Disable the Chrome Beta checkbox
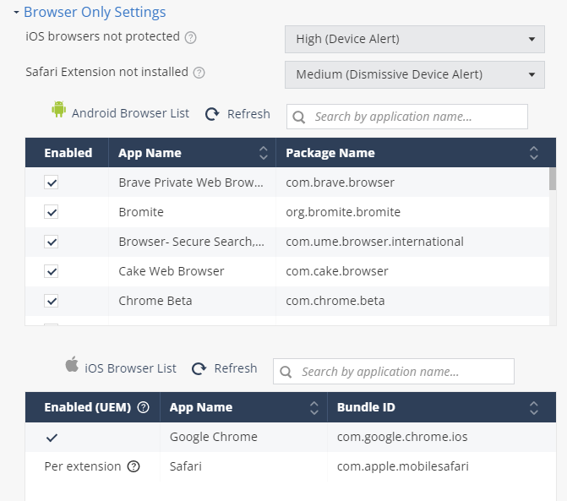The image size is (567, 501). pyautogui.click(x=52, y=301)
